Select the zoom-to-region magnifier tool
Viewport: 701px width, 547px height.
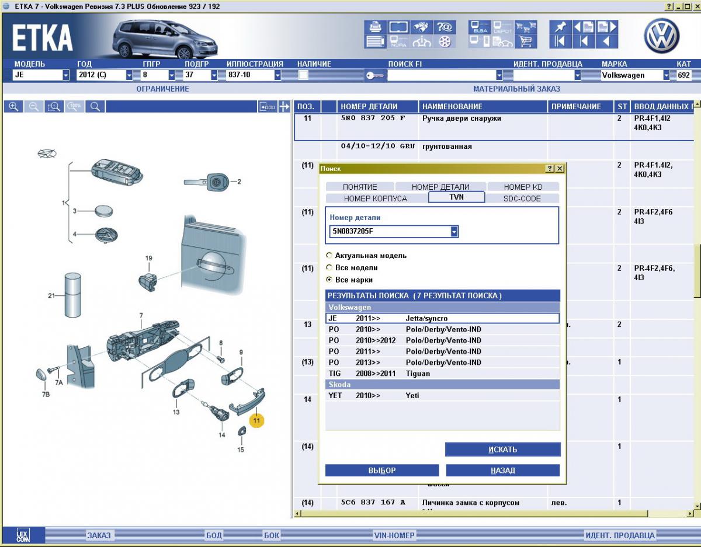[x=54, y=106]
